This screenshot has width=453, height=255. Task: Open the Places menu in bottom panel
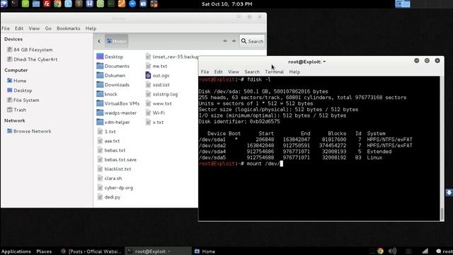coord(44,251)
